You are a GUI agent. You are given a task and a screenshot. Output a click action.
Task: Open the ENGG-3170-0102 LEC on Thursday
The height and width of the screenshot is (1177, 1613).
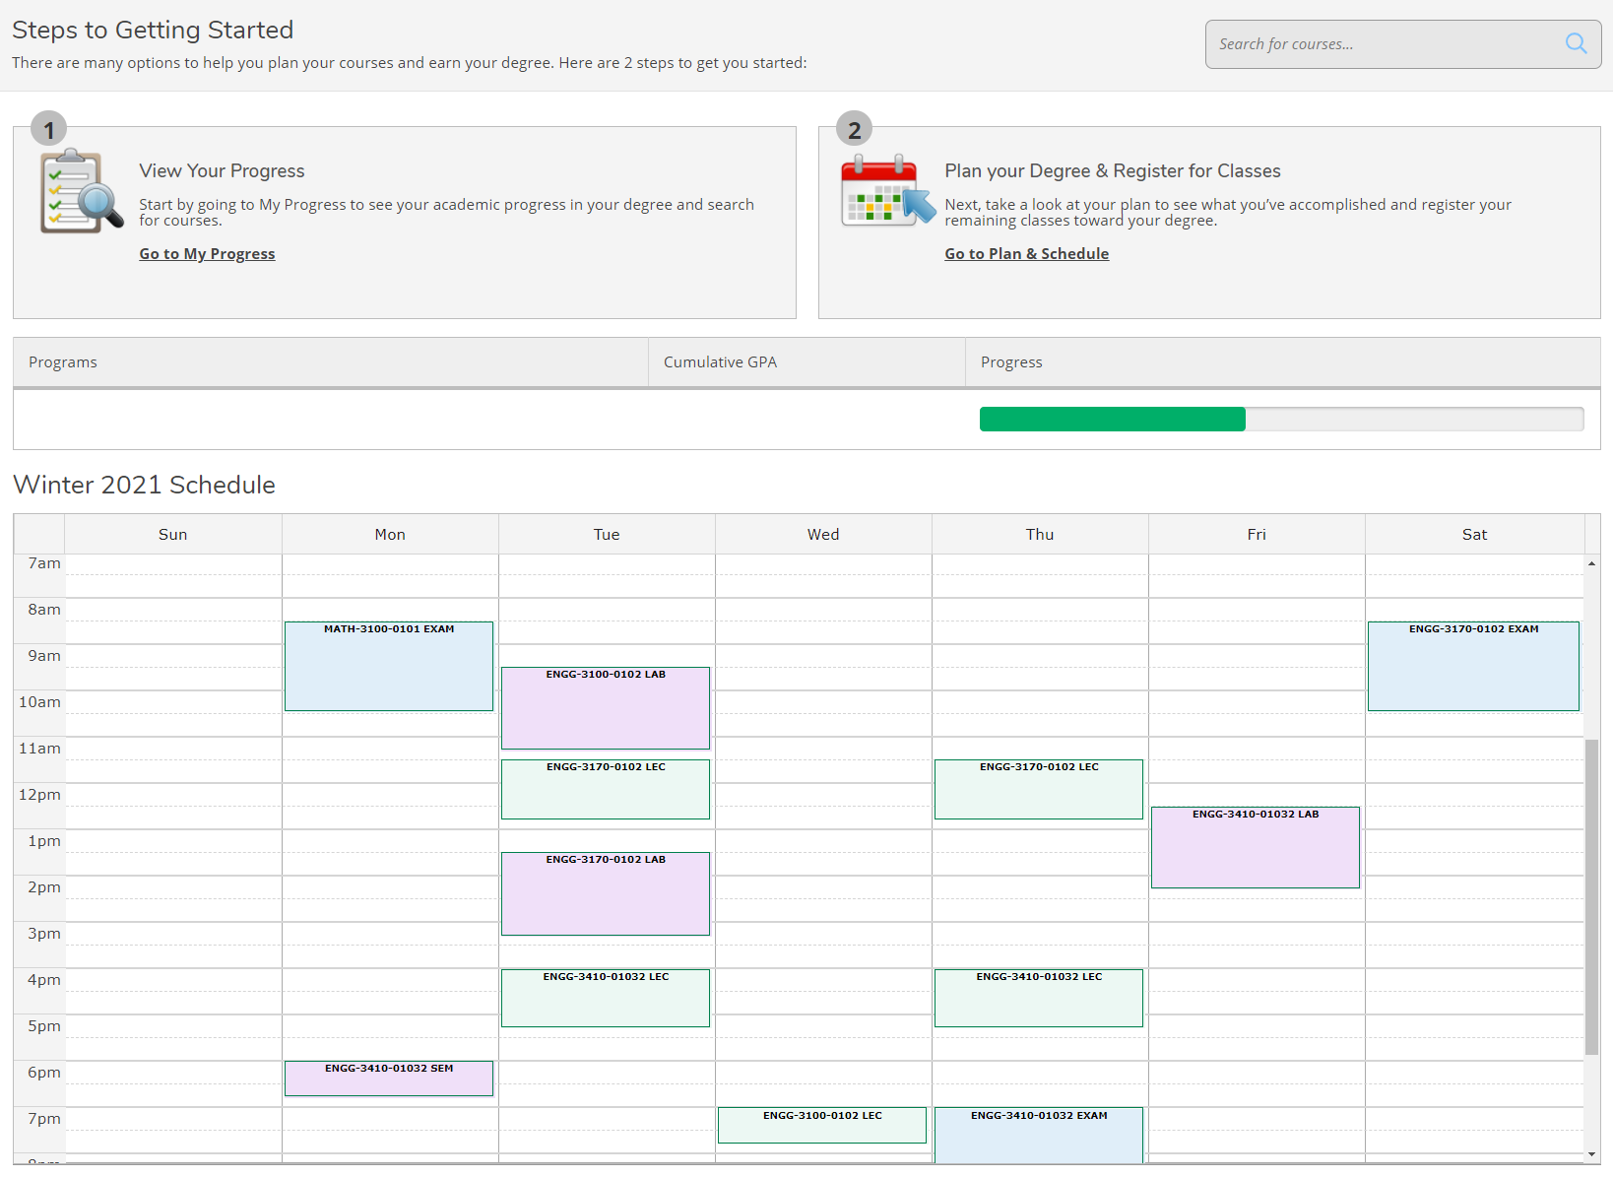point(1038,789)
